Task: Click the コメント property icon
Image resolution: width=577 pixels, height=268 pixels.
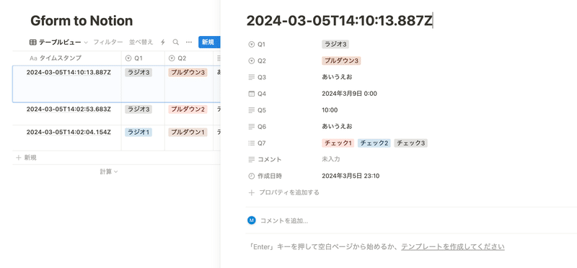Action: [x=252, y=159]
